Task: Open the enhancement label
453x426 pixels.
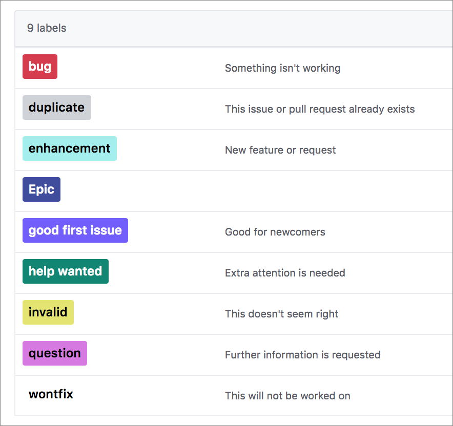Action: pyautogui.click(x=70, y=148)
